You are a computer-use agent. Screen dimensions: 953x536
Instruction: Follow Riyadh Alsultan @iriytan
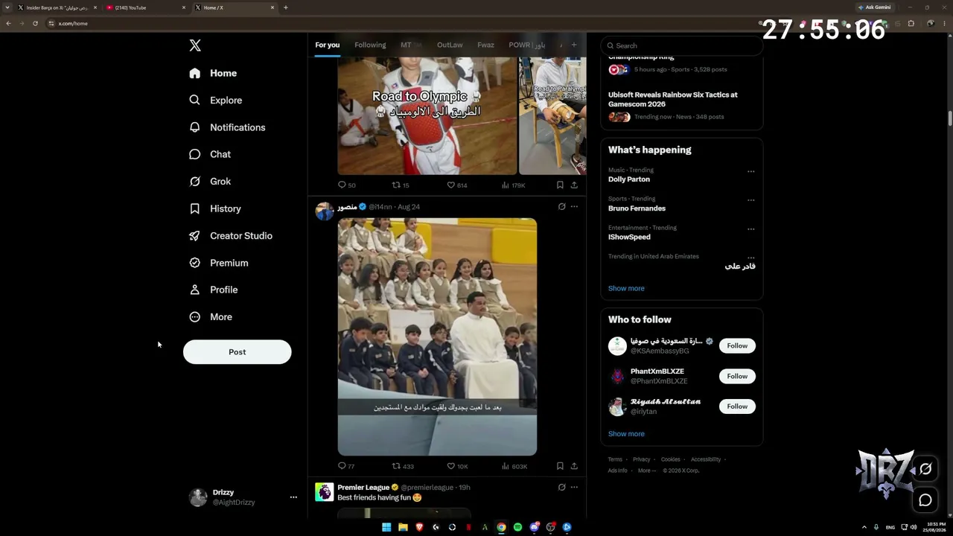click(737, 406)
